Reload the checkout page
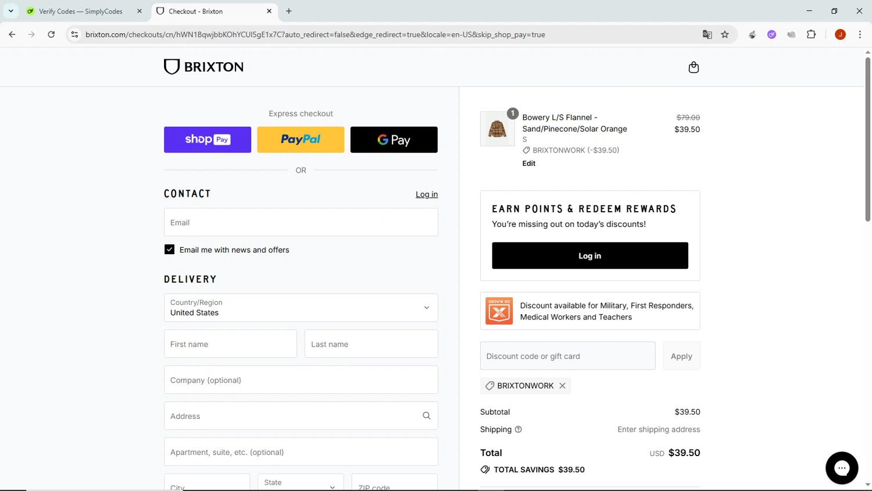The image size is (872, 491). [x=51, y=34]
